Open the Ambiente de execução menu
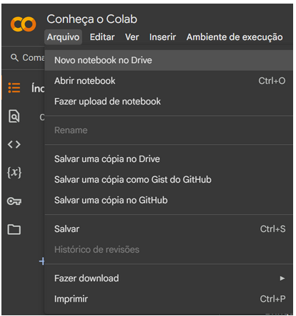 [x=235, y=37]
